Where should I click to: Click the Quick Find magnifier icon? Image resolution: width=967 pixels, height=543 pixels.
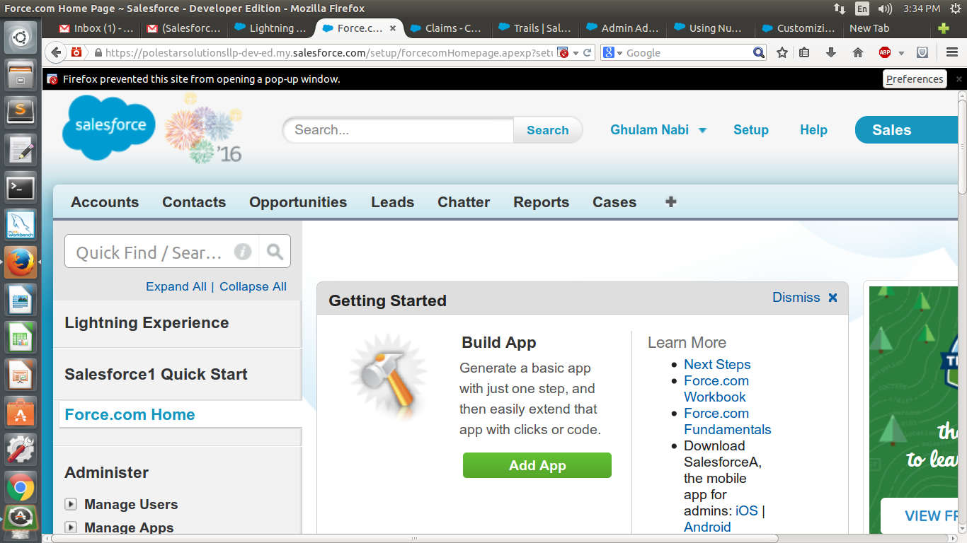click(x=275, y=252)
